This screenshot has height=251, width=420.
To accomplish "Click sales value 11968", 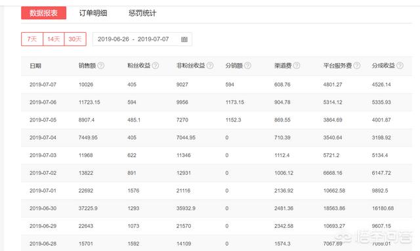I will 86,155.
